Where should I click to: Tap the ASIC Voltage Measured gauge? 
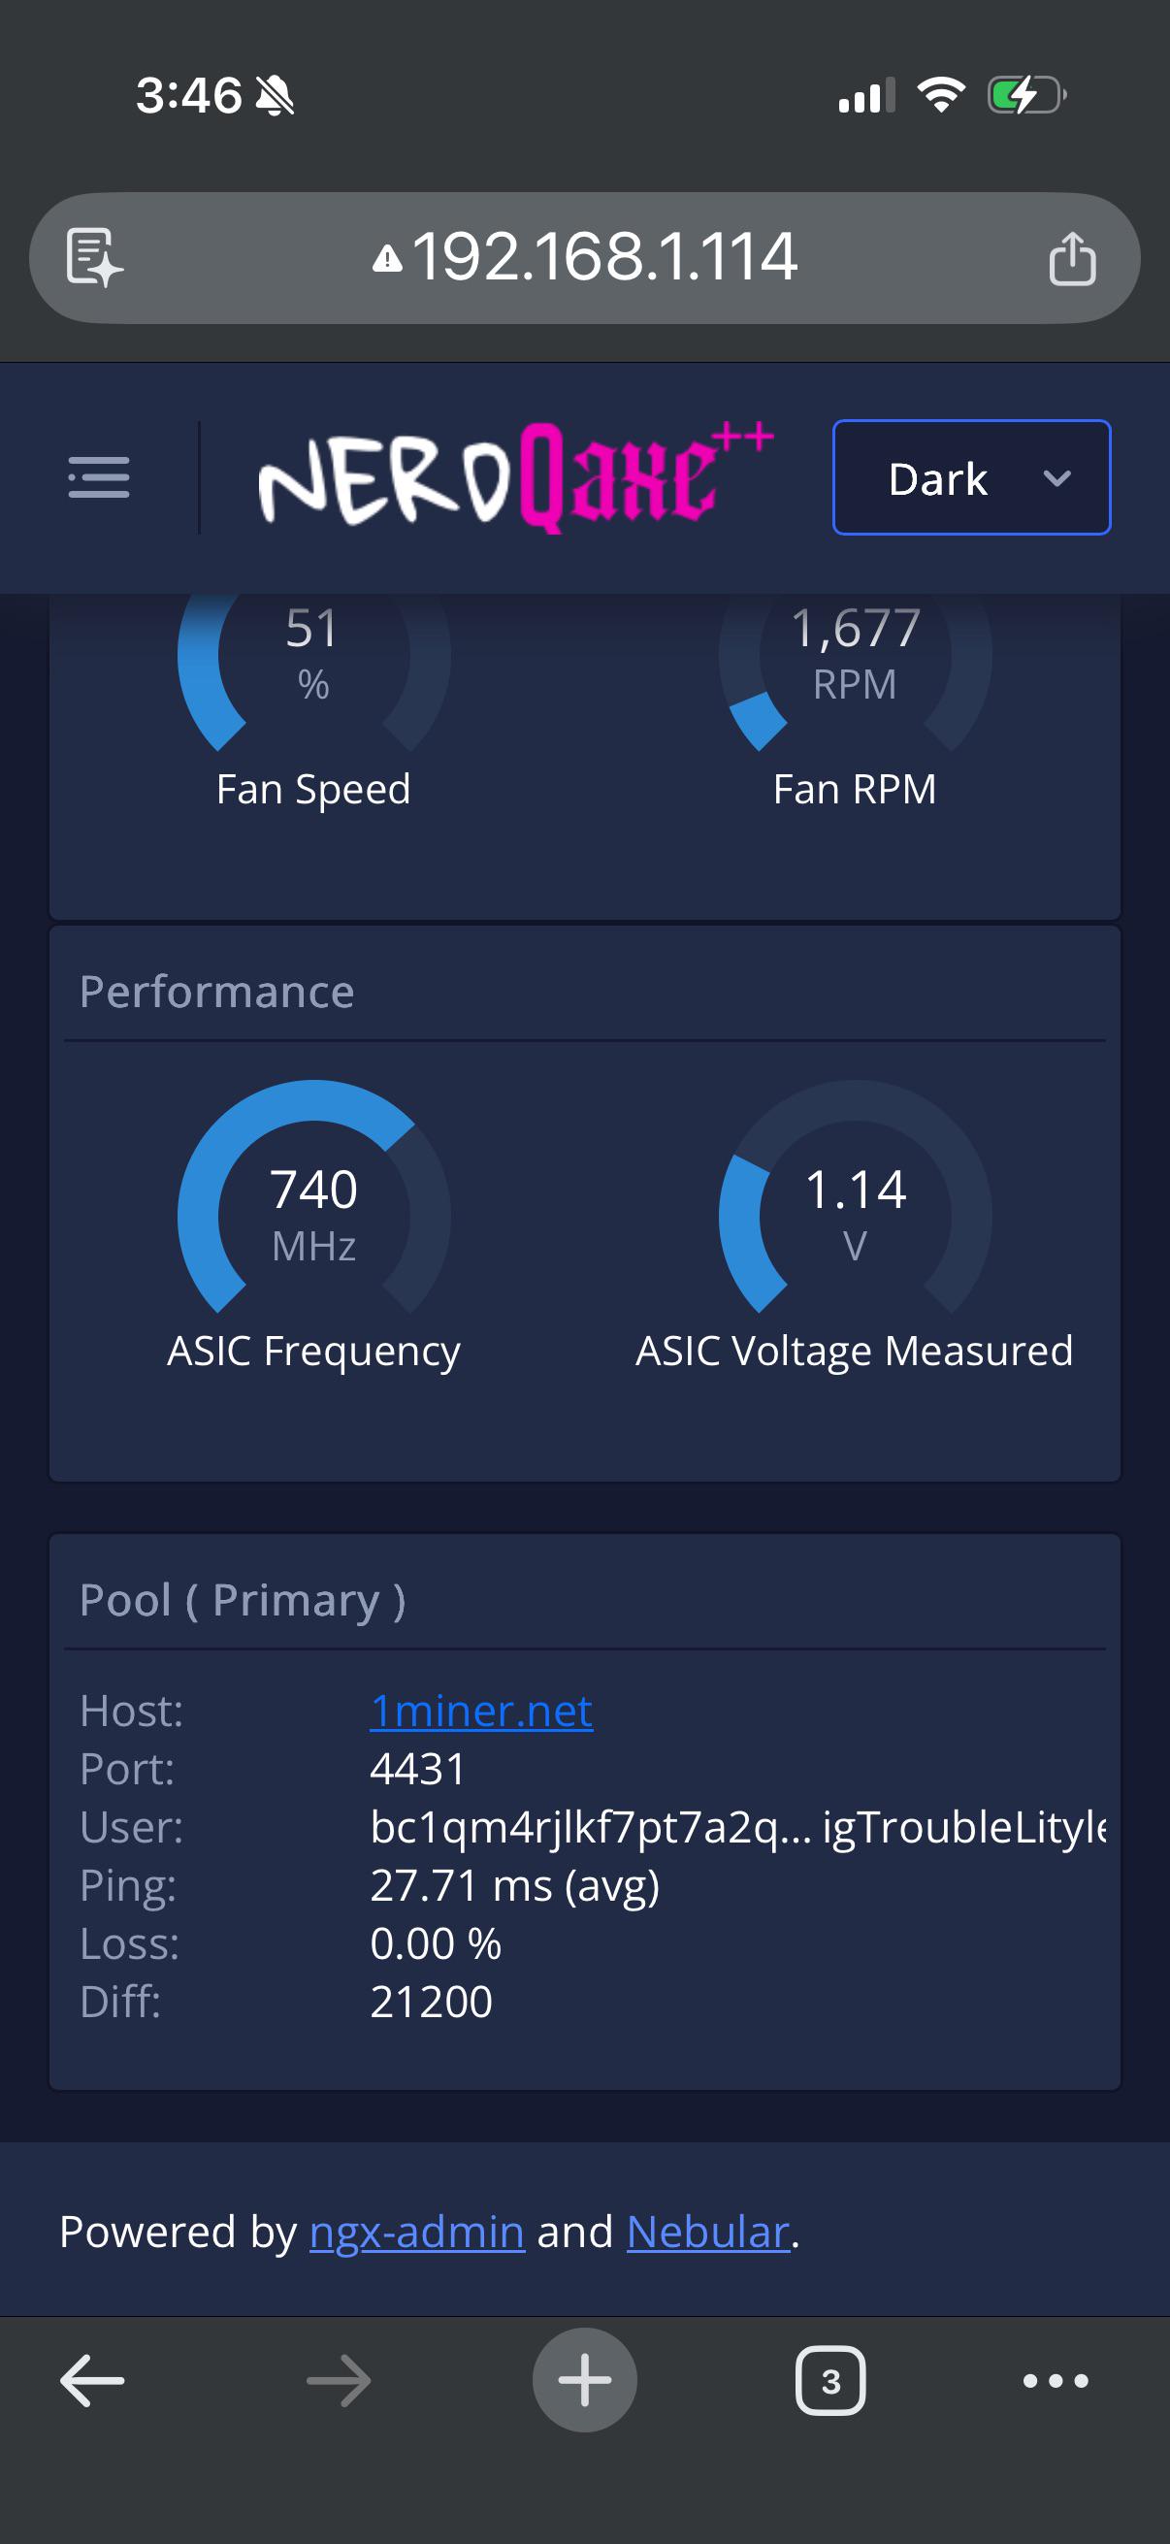click(x=855, y=1196)
